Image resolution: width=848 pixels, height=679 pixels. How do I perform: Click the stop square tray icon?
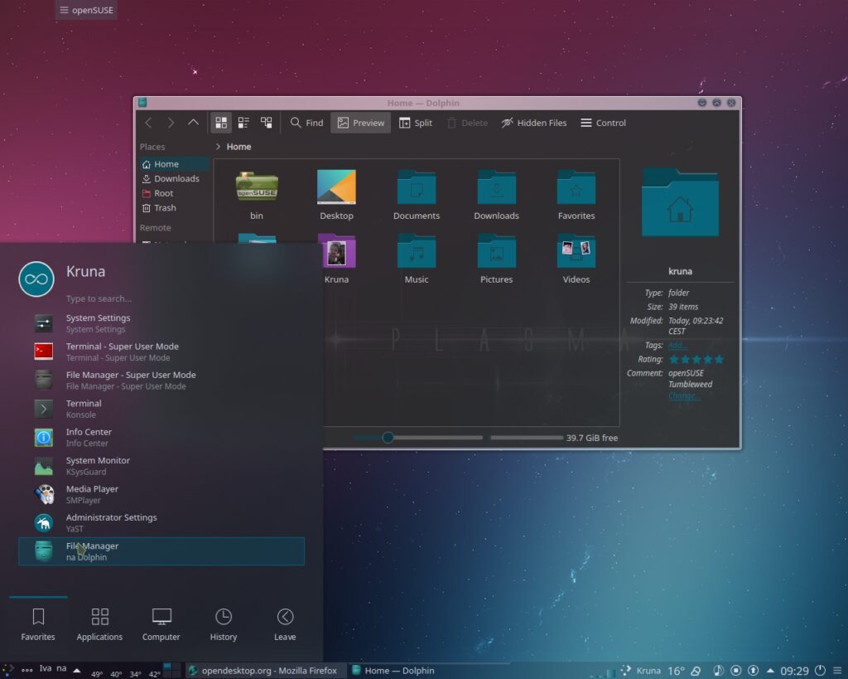[x=735, y=671]
